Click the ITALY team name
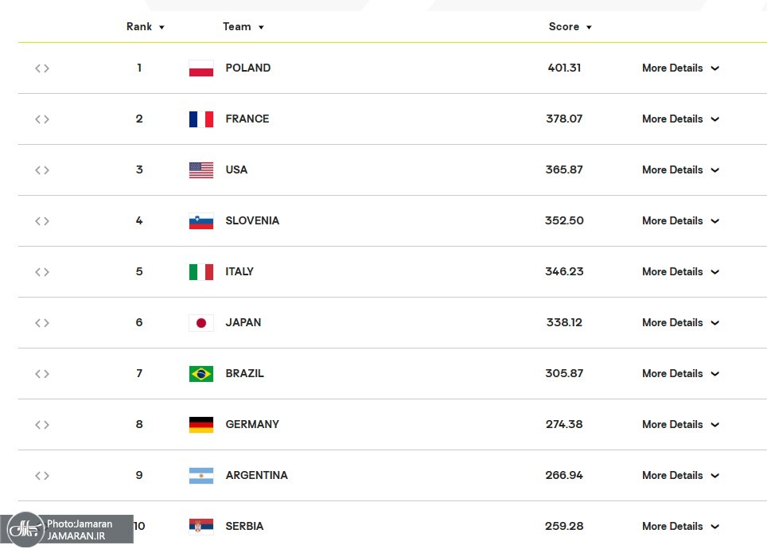This screenshot has height=549, width=767. (x=239, y=272)
